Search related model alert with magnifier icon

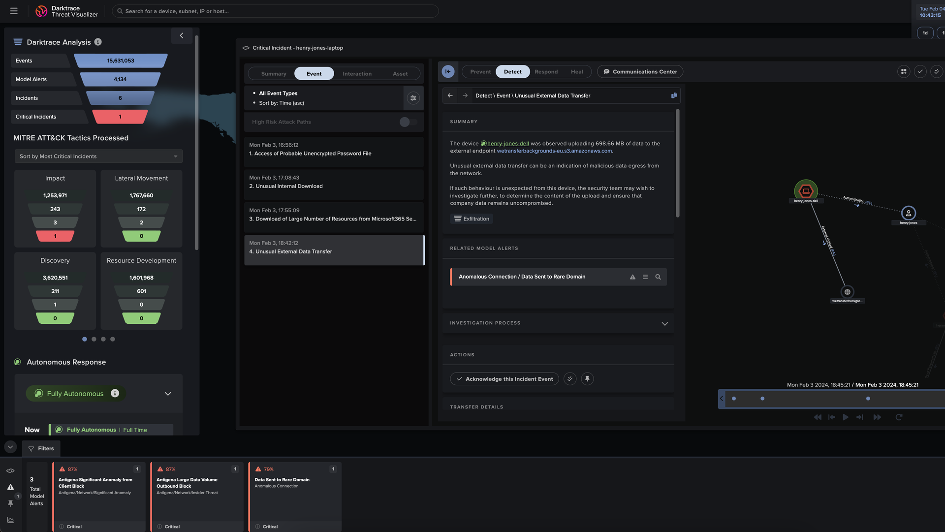pyautogui.click(x=658, y=277)
